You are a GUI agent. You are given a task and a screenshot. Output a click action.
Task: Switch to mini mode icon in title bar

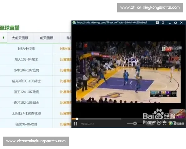[x=163, y=22]
